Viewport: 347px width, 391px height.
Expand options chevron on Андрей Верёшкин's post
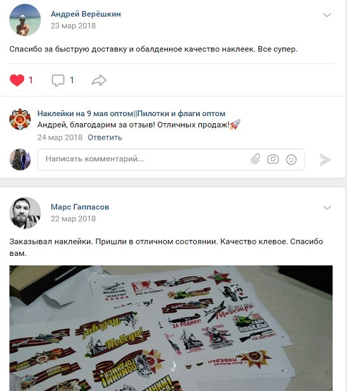[x=327, y=15]
